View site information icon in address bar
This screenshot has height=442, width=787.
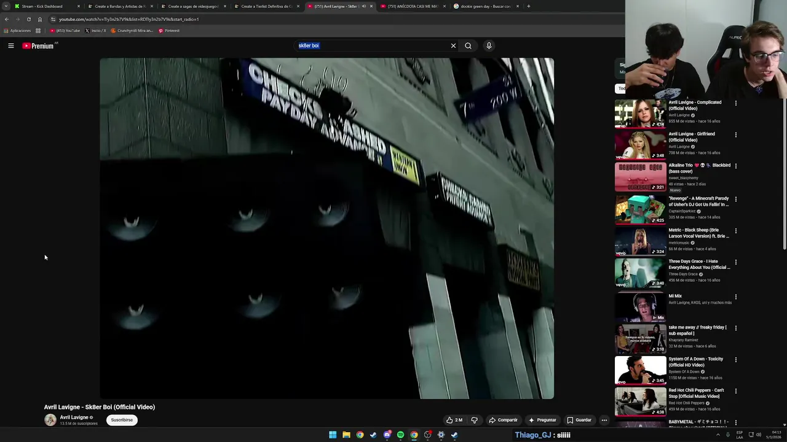click(x=53, y=19)
